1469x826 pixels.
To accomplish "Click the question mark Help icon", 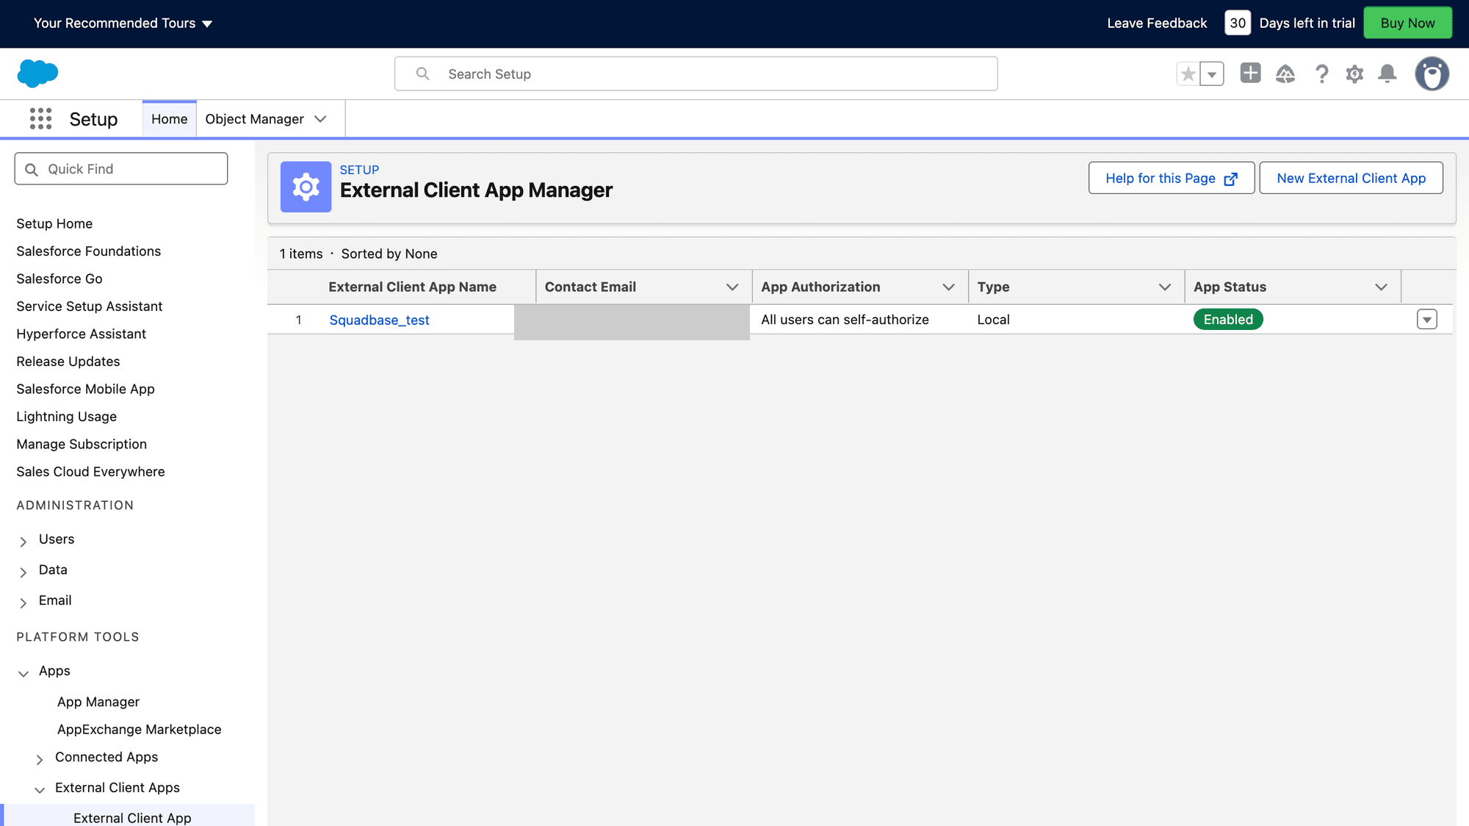I will pyautogui.click(x=1321, y=73).
